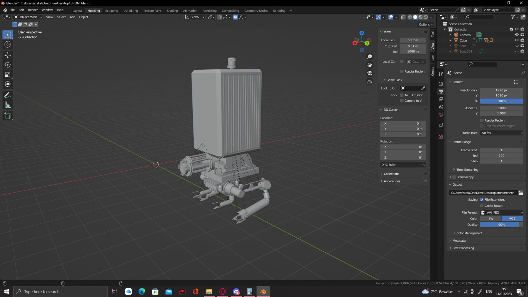Disable the File Extensions checkbox
Screen dimensions: 528x297
[482, 200]
